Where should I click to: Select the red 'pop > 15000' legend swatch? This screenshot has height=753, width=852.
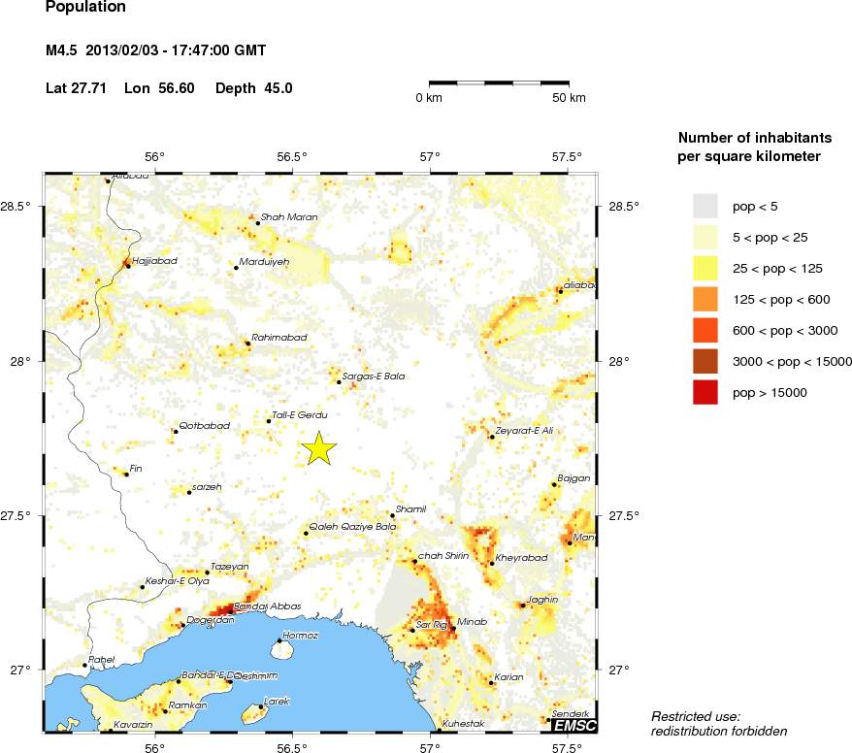click(x=705, y=392)
